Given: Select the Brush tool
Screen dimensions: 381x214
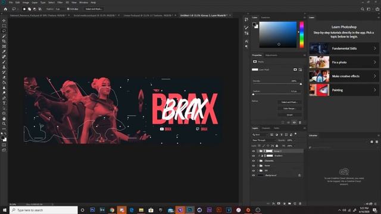Looking at the screenshot, I should point(4,62).
